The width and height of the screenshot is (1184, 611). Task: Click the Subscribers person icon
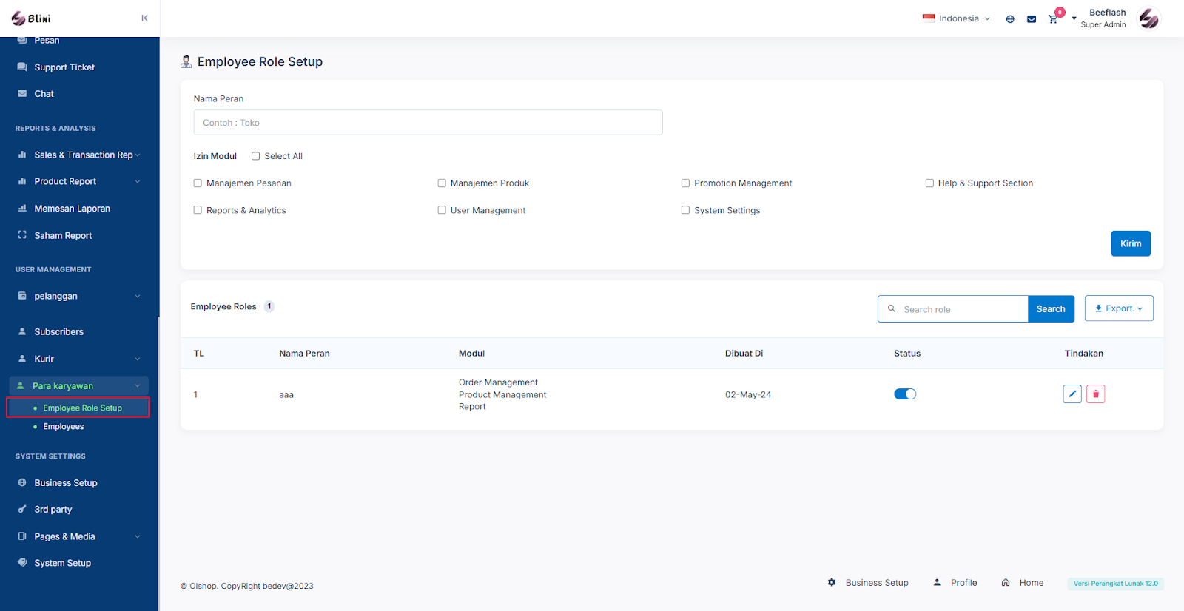(22, 332)
